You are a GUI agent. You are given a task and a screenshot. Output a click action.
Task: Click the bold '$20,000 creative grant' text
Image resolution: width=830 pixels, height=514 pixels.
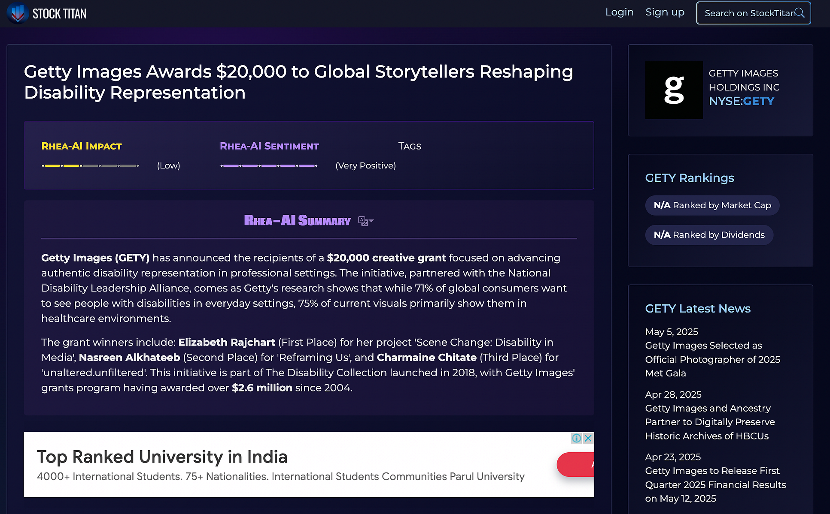click(386, 258)
